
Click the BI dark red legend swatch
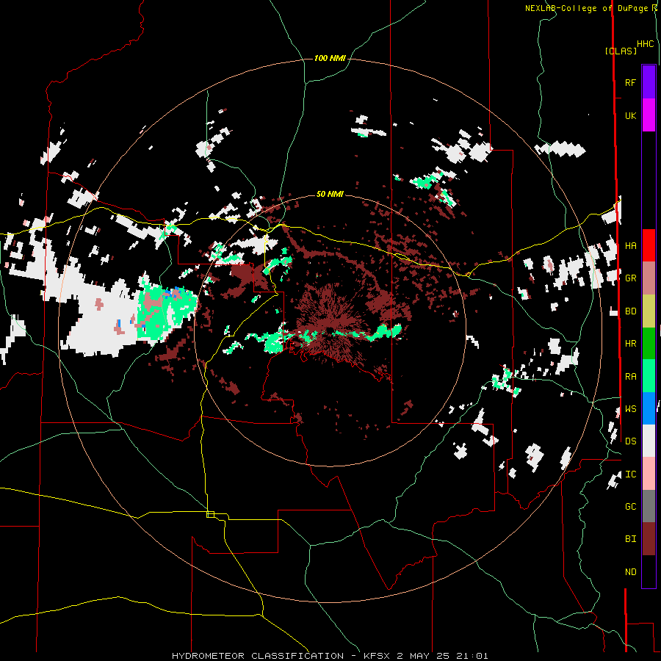pyautogui.click(x=649, y=539)
